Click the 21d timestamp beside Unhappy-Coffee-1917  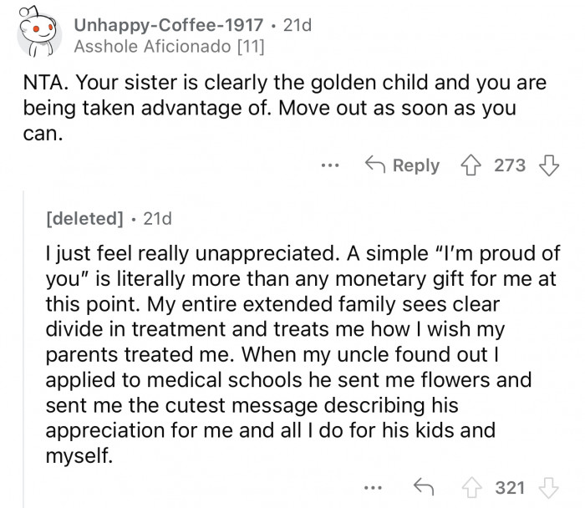pyautogui.click(x=298, y=26)
